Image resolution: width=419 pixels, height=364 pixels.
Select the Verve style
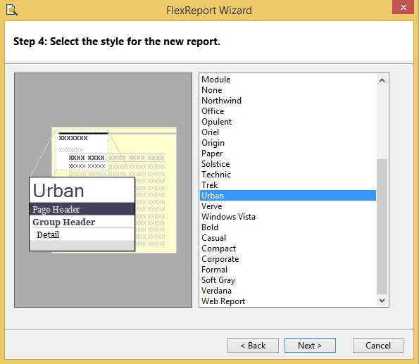[x=288, y=206]
